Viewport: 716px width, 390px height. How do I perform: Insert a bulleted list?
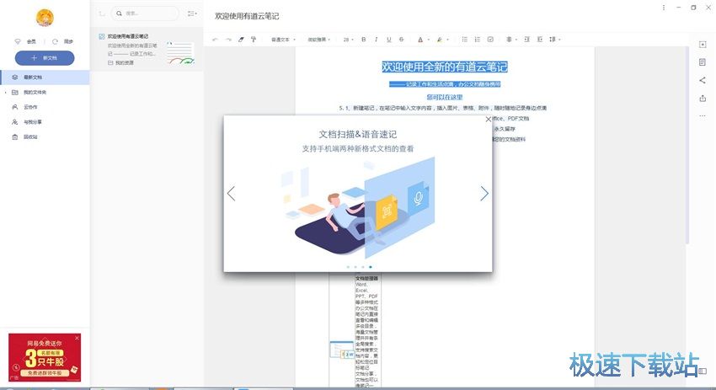click(464, 40)
